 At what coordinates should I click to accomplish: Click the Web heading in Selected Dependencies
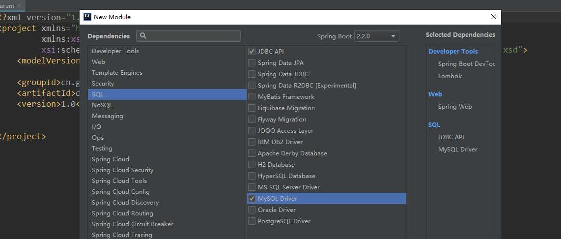pyautogui.click(x=435, y=94)
